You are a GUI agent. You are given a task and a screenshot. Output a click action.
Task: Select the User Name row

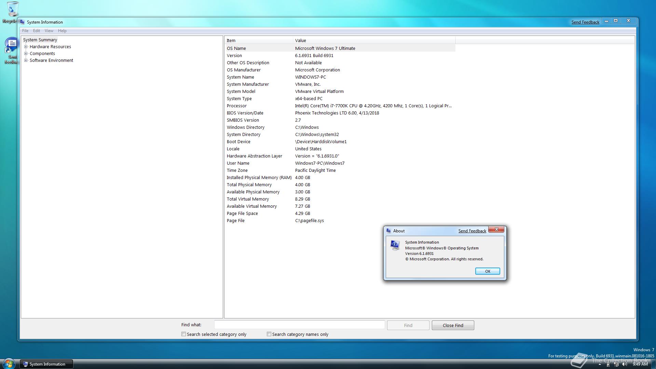340,163
